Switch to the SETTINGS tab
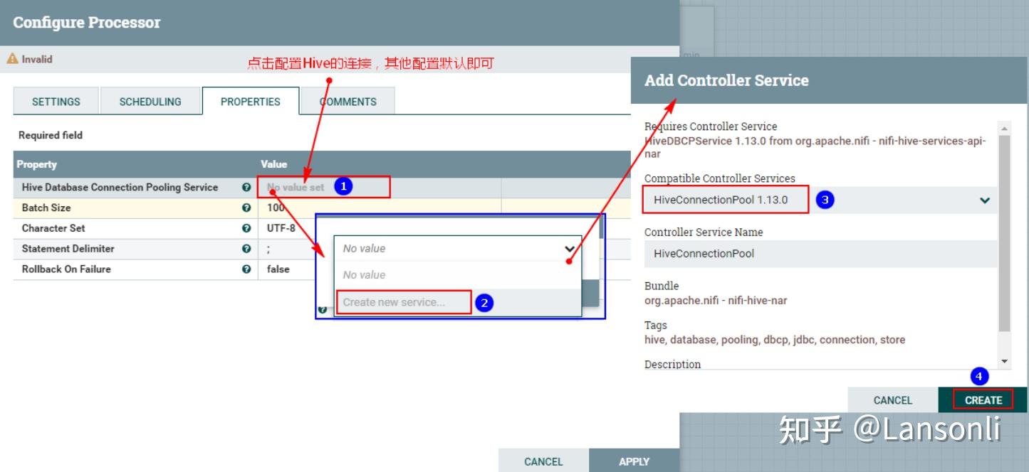 [x=56, y=102]
